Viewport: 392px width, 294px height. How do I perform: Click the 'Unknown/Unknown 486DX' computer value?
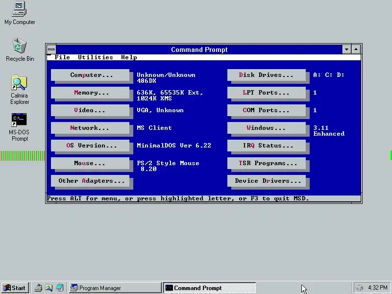166,78
